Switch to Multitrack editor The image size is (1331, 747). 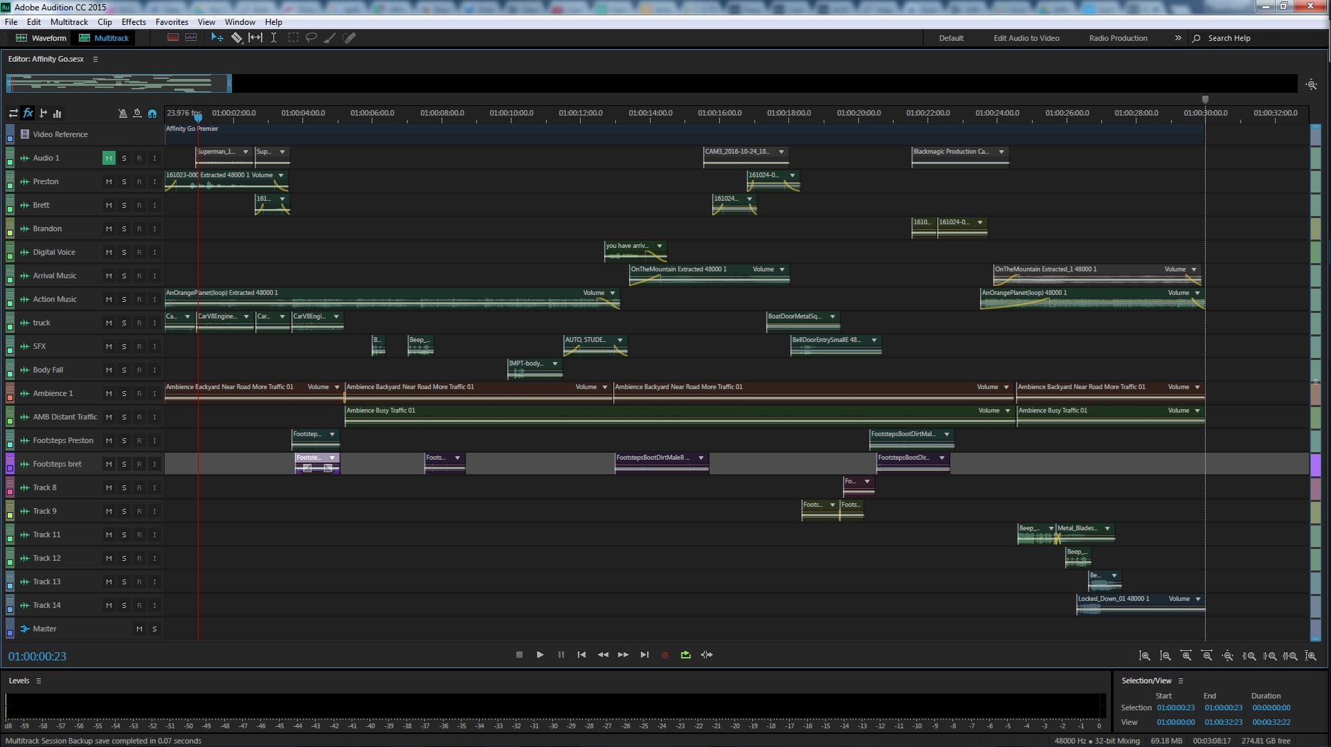click(104, 38)
